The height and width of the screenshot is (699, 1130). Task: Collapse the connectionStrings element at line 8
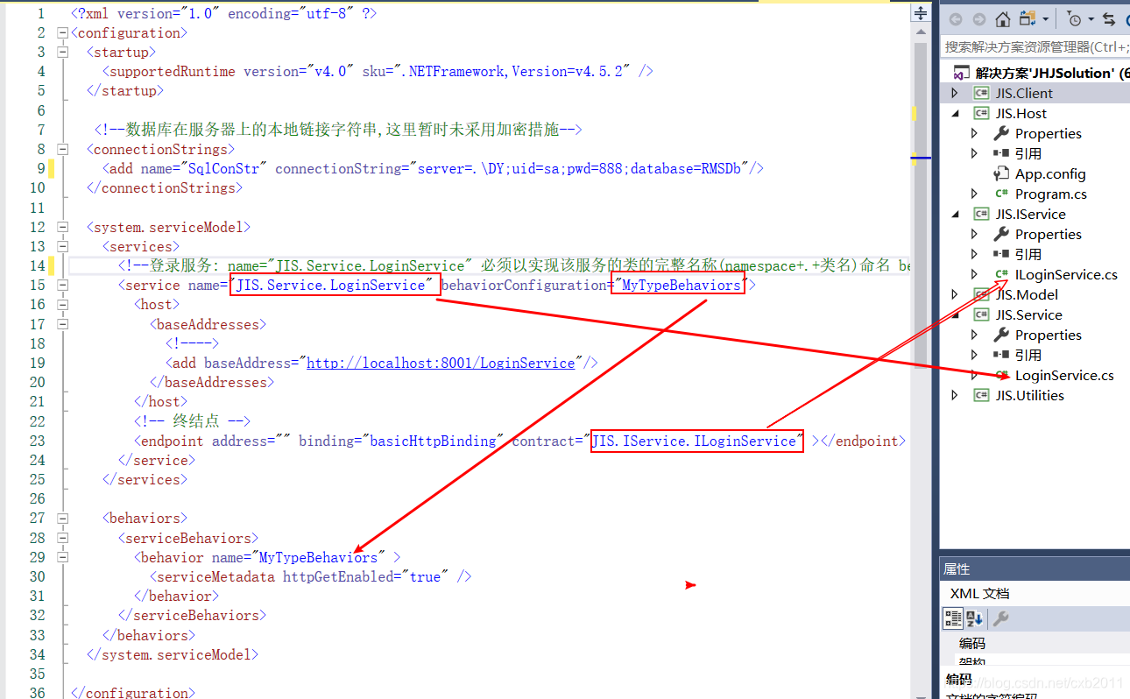[x=62, y=150]
